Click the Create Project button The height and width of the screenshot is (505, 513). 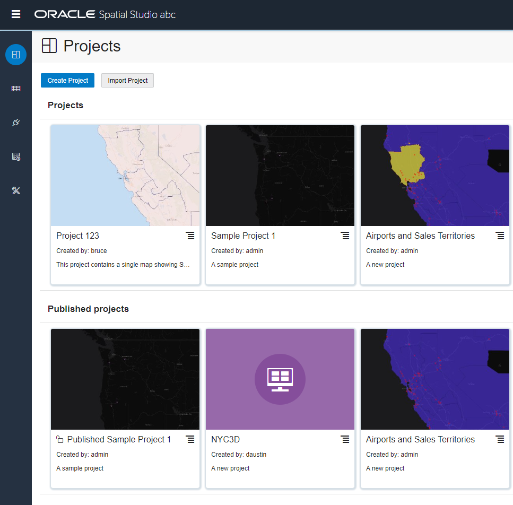(x=68, y=81)
